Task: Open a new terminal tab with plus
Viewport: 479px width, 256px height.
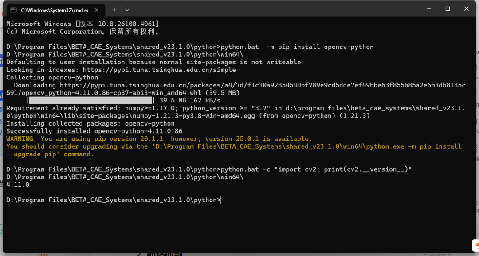Action: [114, 10]
